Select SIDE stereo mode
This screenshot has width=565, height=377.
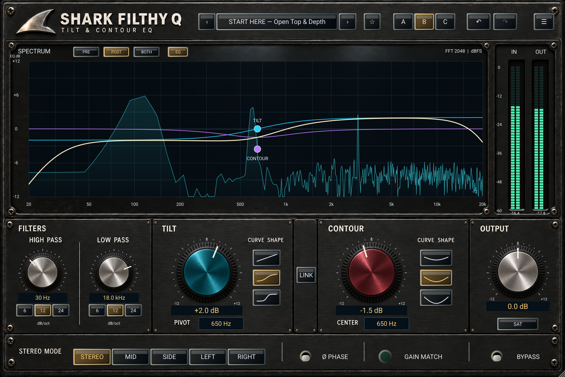pos(169,357)
